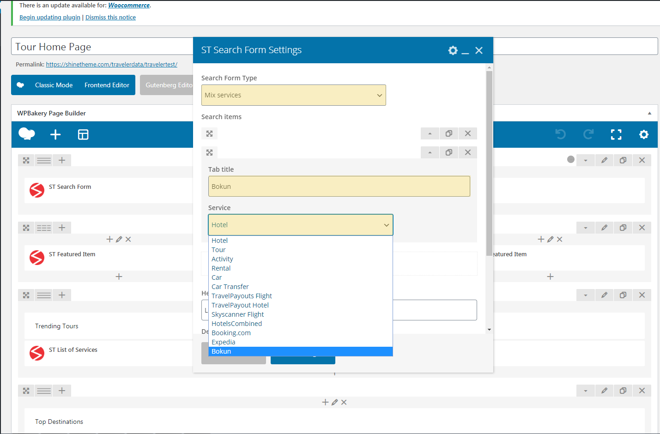Click Begin updating plugin link
The height and width of the screenshot is (434, 660).
50,18
